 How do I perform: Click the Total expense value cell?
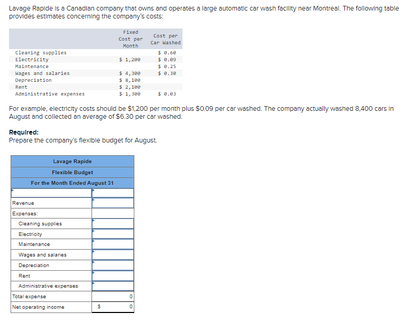pos(113,296)
